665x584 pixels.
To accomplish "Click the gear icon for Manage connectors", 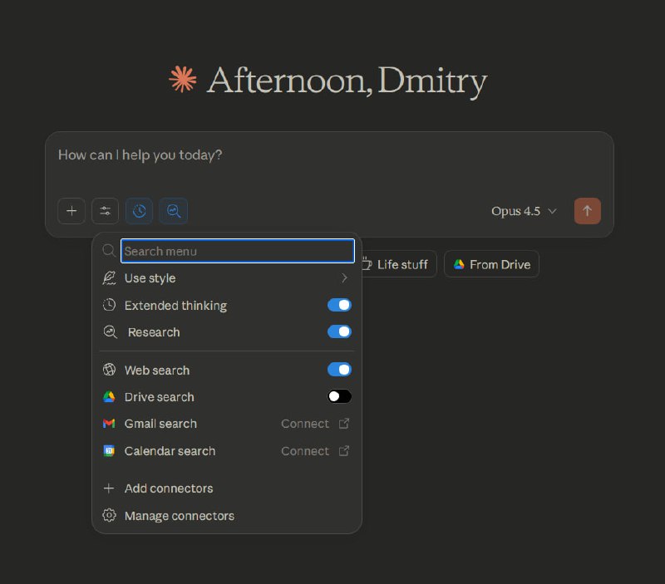I will tap(109, 516).
